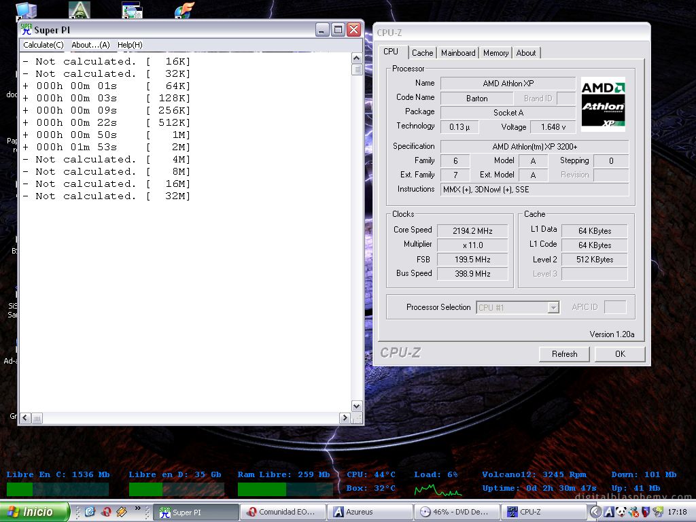The image size is (696, 522).
Task: Click the green CPU load graph
Action: [438, 490]
